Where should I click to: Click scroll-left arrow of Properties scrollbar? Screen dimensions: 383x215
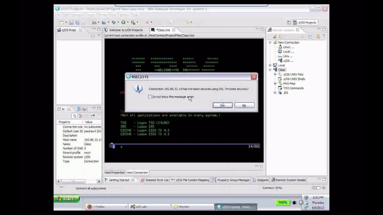coord(59,181)
